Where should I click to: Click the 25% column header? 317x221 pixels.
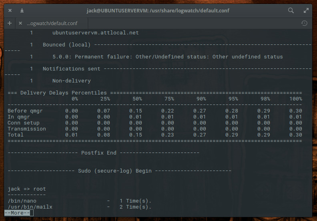[x=105, y=98]
